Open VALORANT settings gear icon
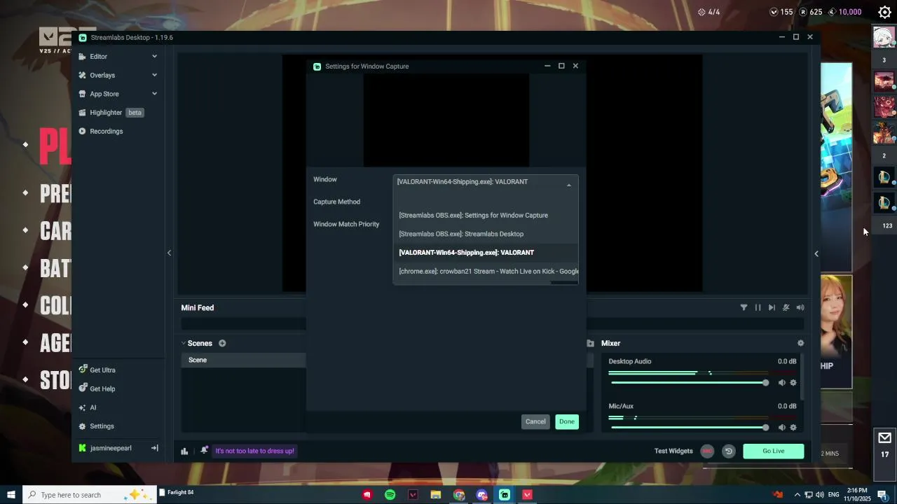The height and width of the screenshot is (504, 897). point(884,12)
